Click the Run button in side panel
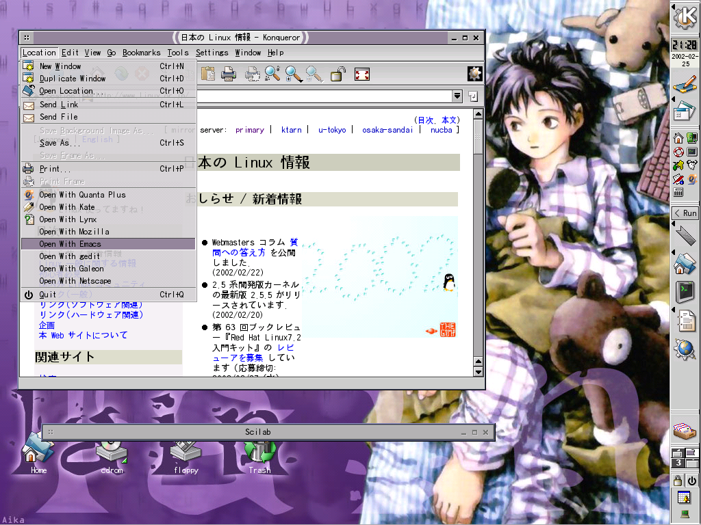This screenshot has width=701, height=525. (x=685, y=213)
